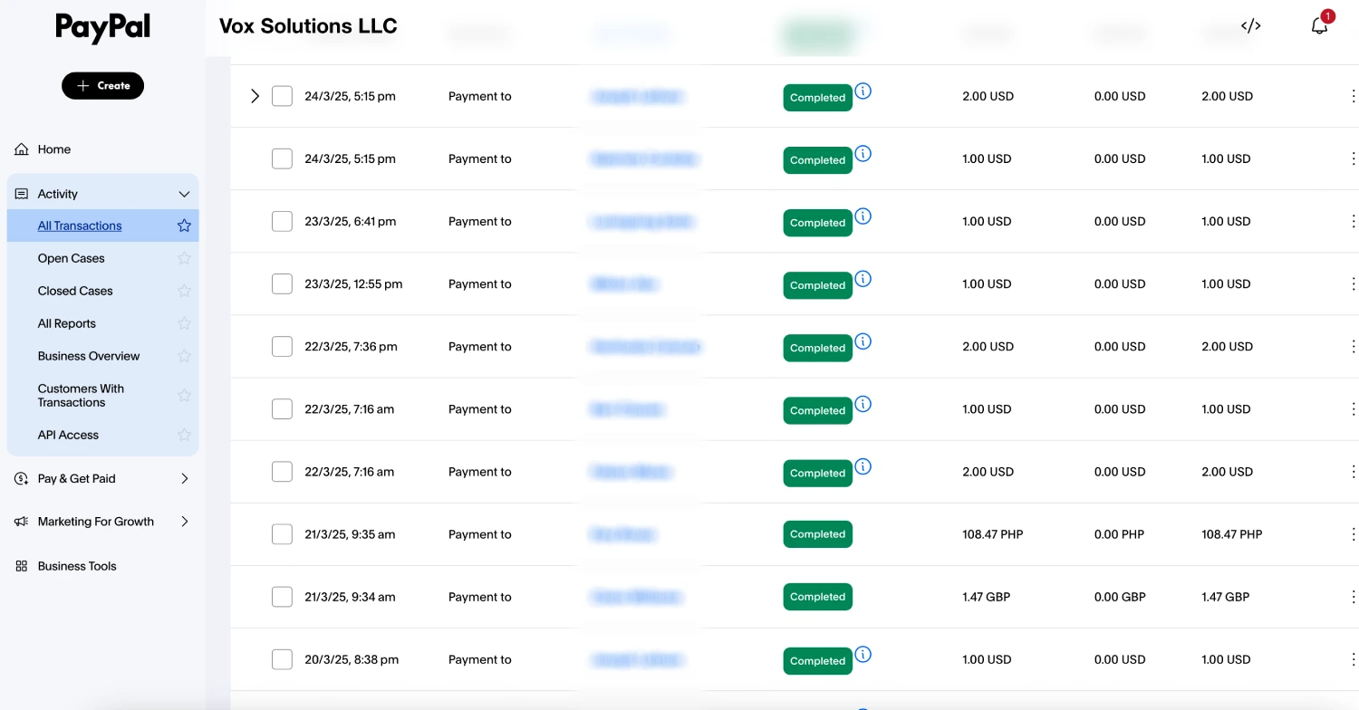Image resolution: width=1359 pixels, height=710 pixels.
Task: Open the All Transactions link
Action: 80,225
